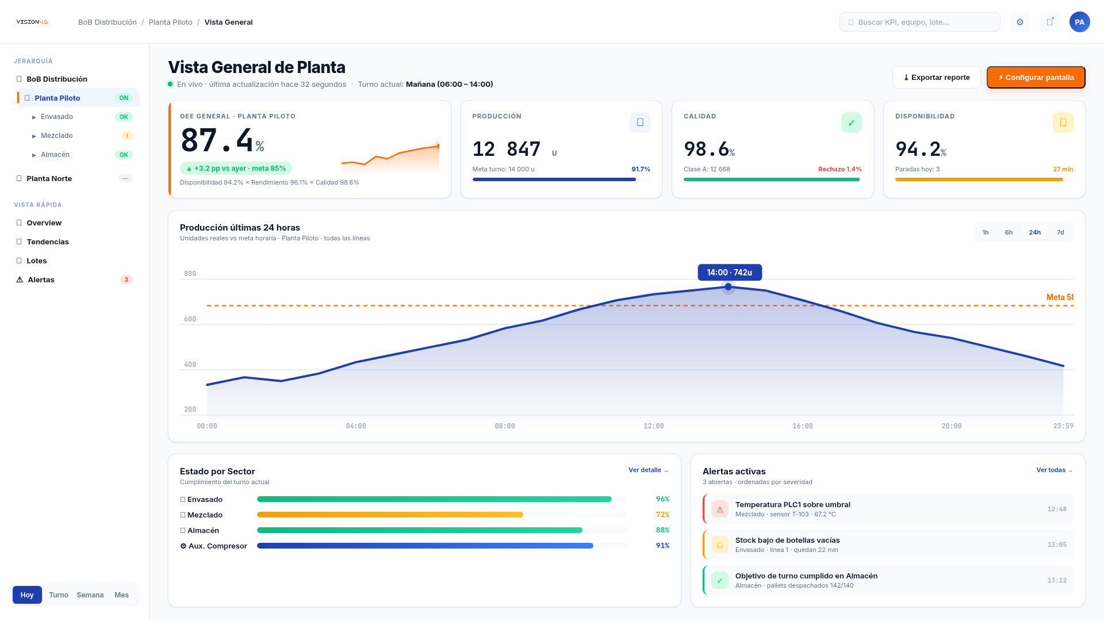The height and width of the screenshot is (621, 1104).
Task: Select Planta Piloto in the hierarchy
Action: 78,98
